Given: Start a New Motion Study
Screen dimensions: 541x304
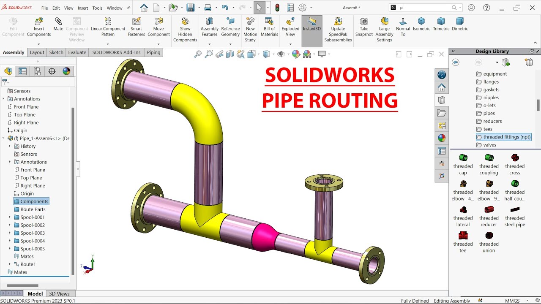Looking at the screenshot, I should (x=250, y=30).
